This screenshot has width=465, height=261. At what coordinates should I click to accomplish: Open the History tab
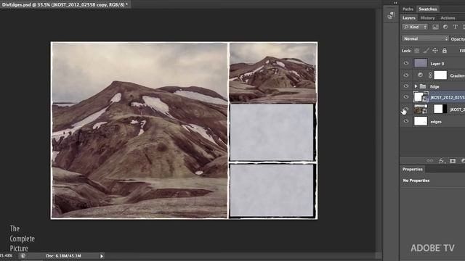(x=427, y=18)
